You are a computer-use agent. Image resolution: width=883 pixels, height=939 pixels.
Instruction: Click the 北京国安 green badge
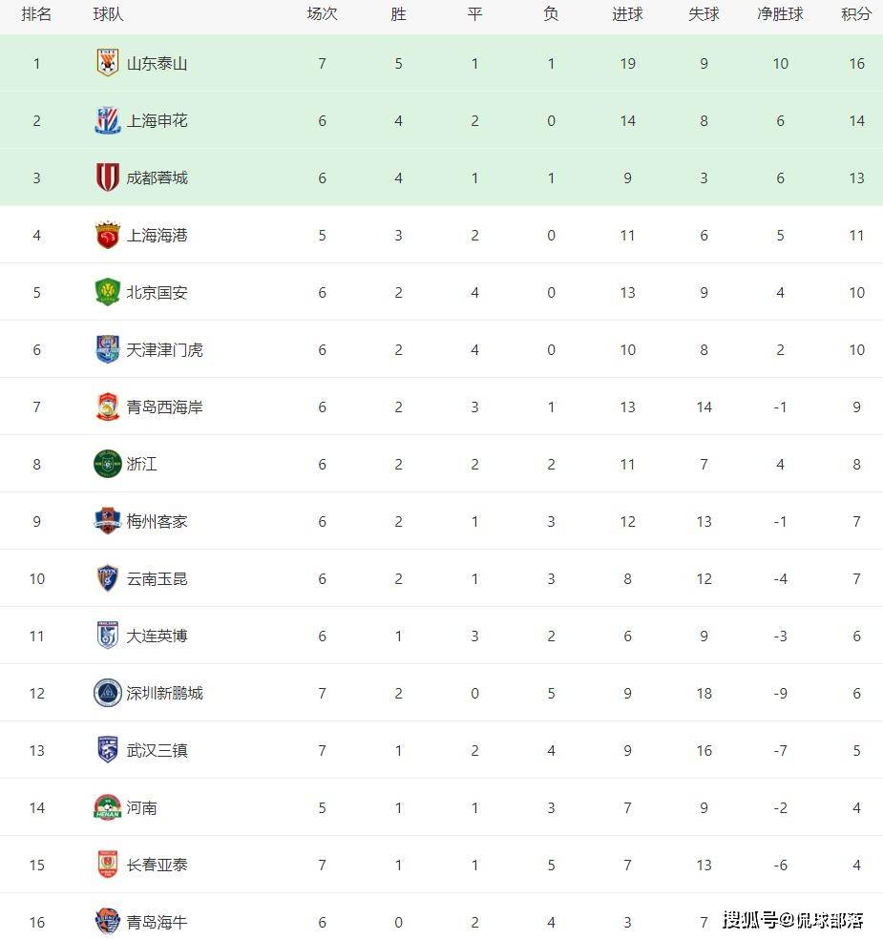tap(108, 292)
